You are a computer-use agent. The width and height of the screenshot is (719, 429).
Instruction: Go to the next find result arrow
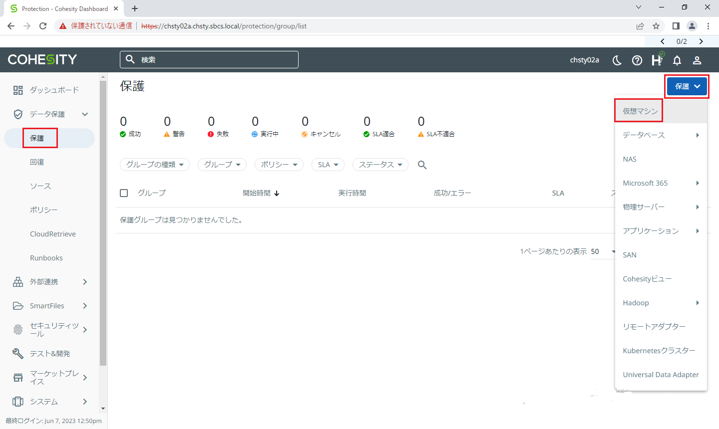coord(701,41)
